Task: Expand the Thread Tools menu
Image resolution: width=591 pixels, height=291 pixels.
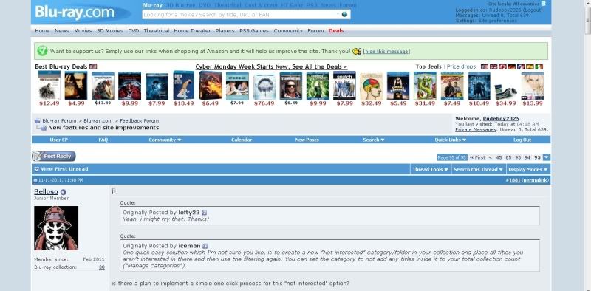Action: [x=431, y=169]
